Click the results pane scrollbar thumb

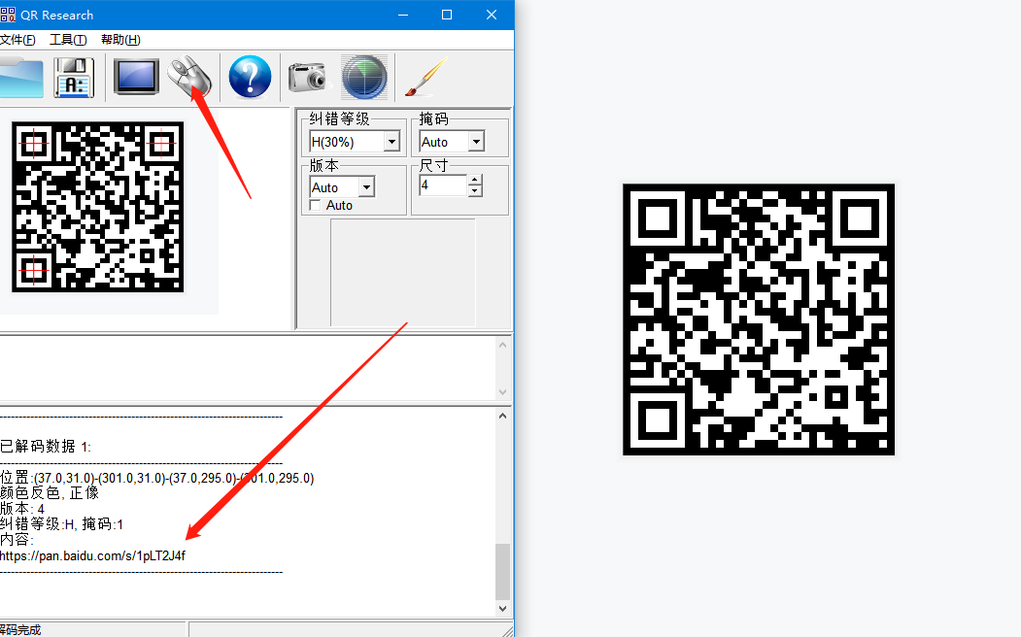(502, 572)
